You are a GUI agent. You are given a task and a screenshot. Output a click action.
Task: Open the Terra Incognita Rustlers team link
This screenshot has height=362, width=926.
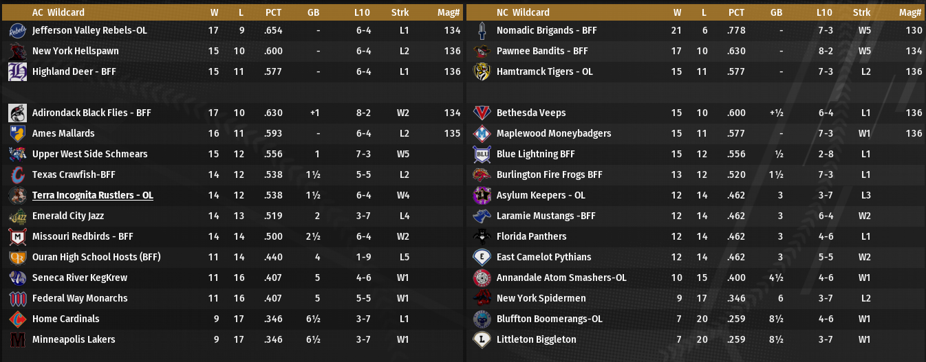(x=93, y=196)
